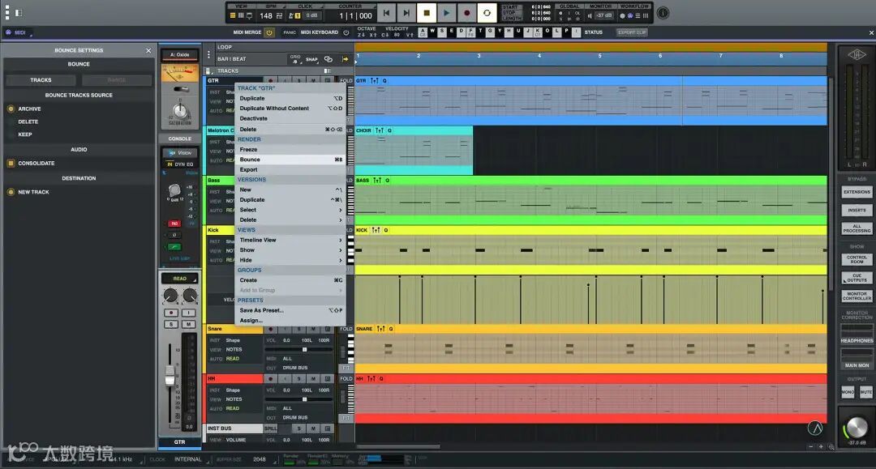Toggle the Consolidate audio checkbox

[11, 164]
